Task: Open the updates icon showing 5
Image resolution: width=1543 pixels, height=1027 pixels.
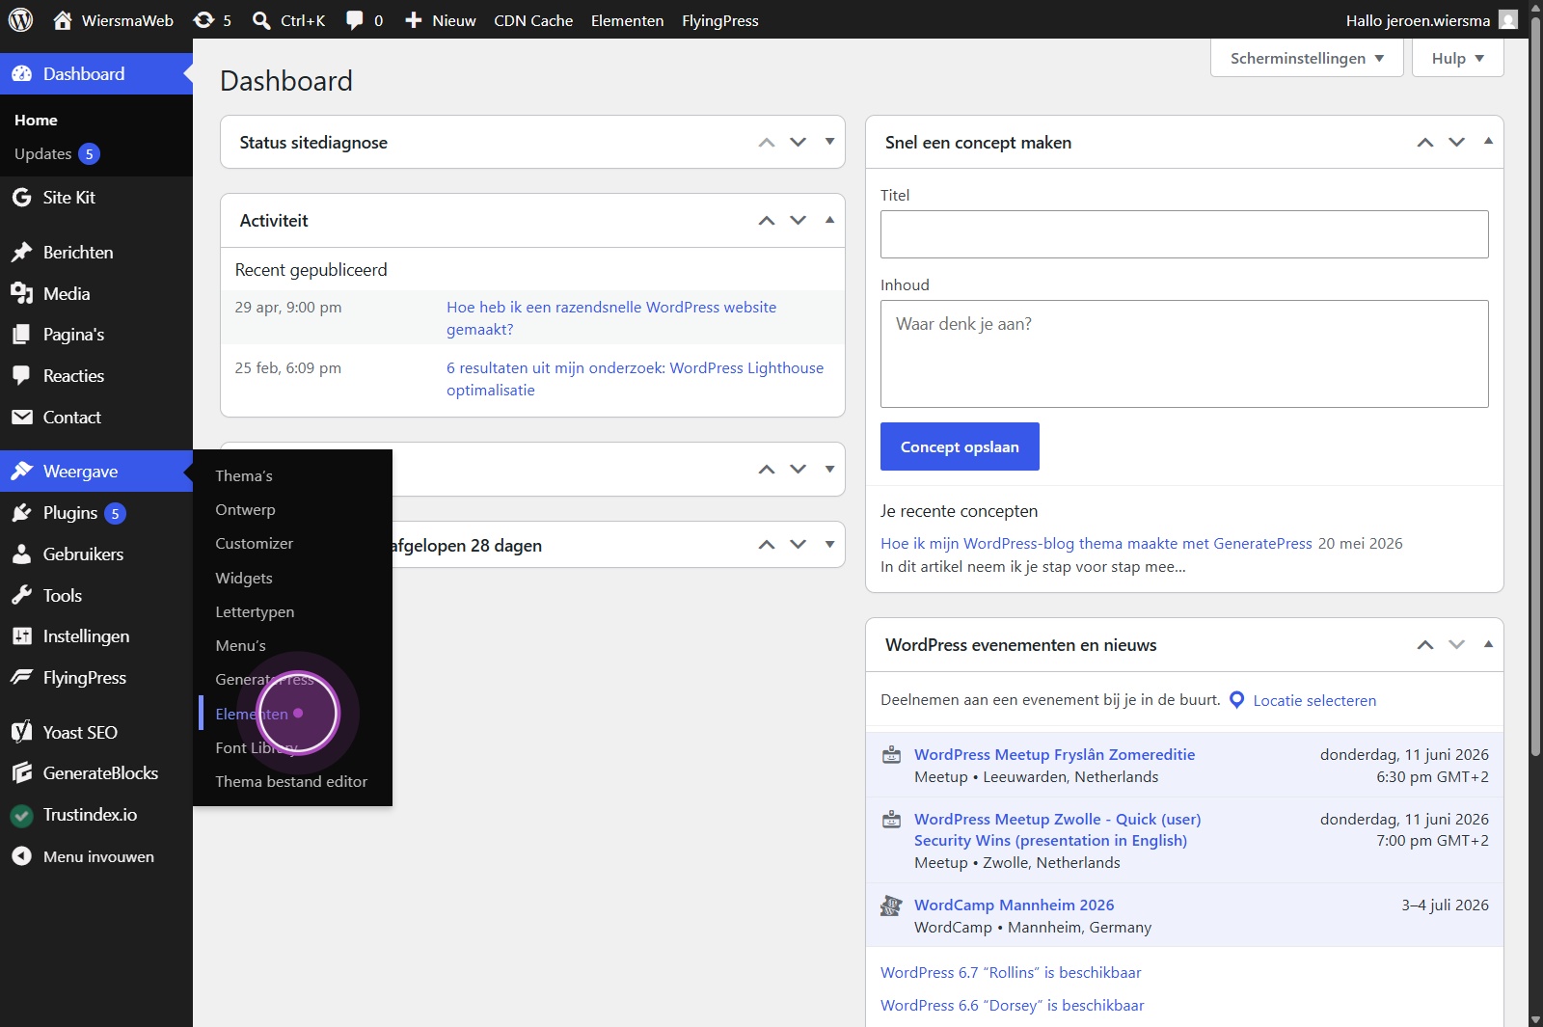Action: pos(203,20)
